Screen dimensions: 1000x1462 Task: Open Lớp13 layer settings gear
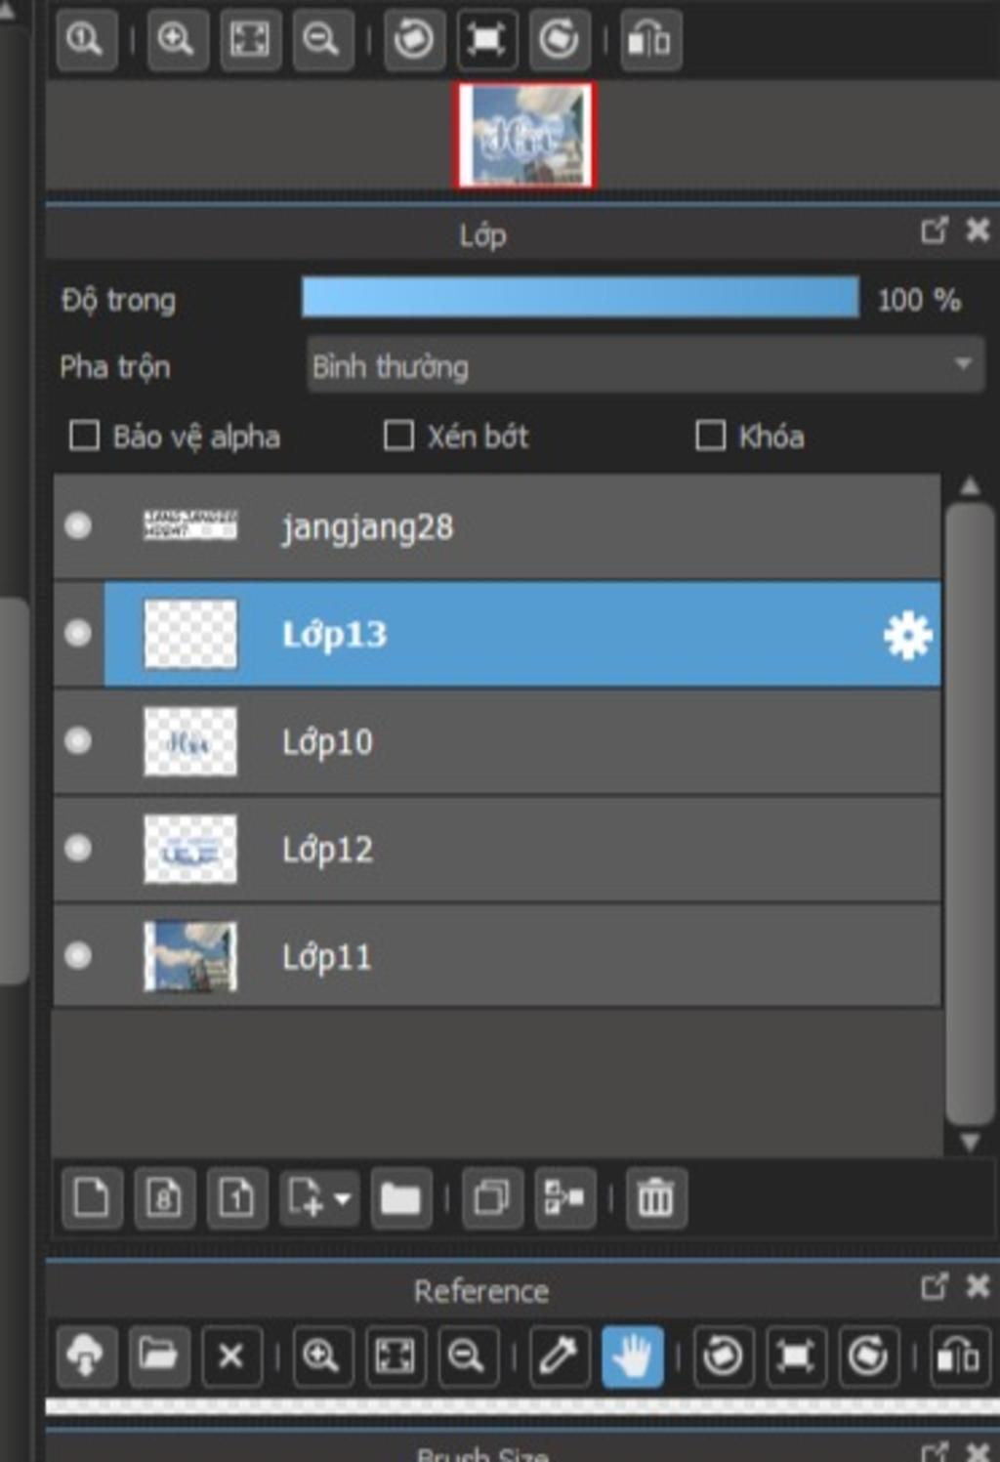(x=907, y=636)
